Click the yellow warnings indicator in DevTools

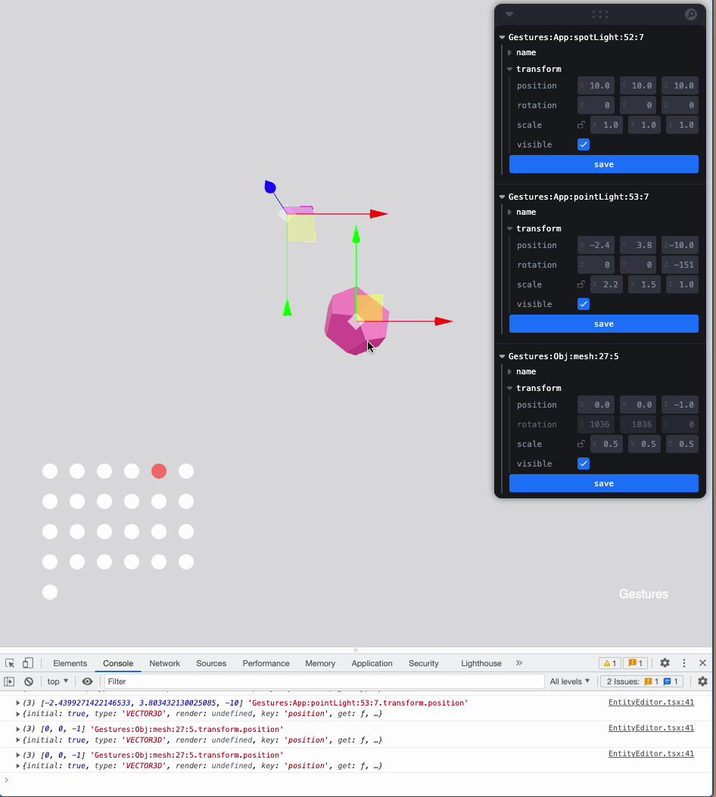609,662
